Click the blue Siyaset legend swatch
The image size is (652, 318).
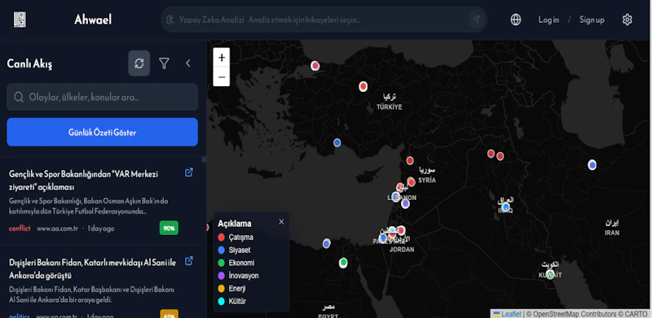click(221, 250)
